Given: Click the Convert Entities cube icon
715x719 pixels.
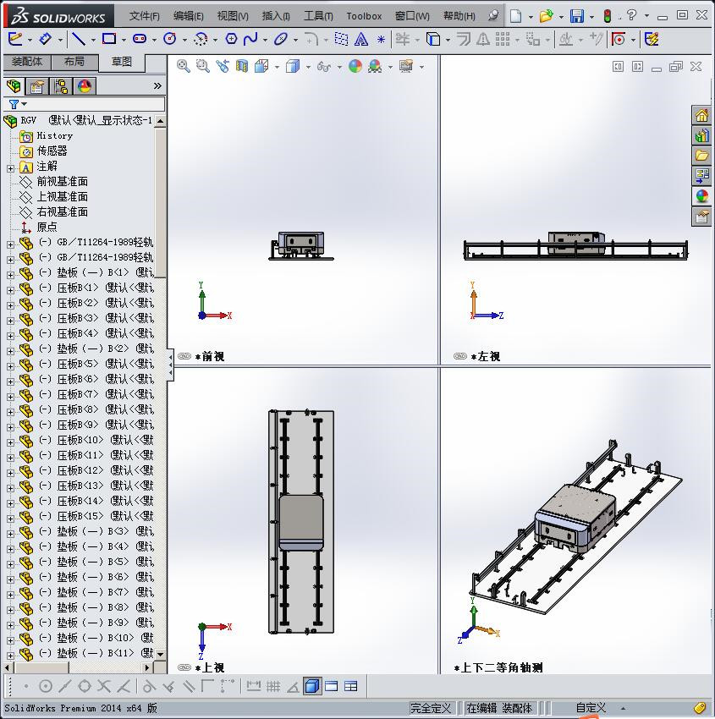Looking at the screenshot, I should coord(433,39).
